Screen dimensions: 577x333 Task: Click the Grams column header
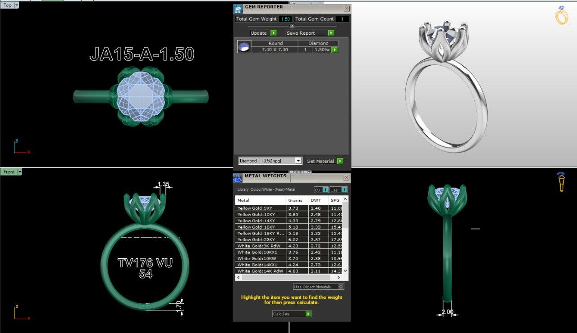pyautogui.click(x=297, y=200)
